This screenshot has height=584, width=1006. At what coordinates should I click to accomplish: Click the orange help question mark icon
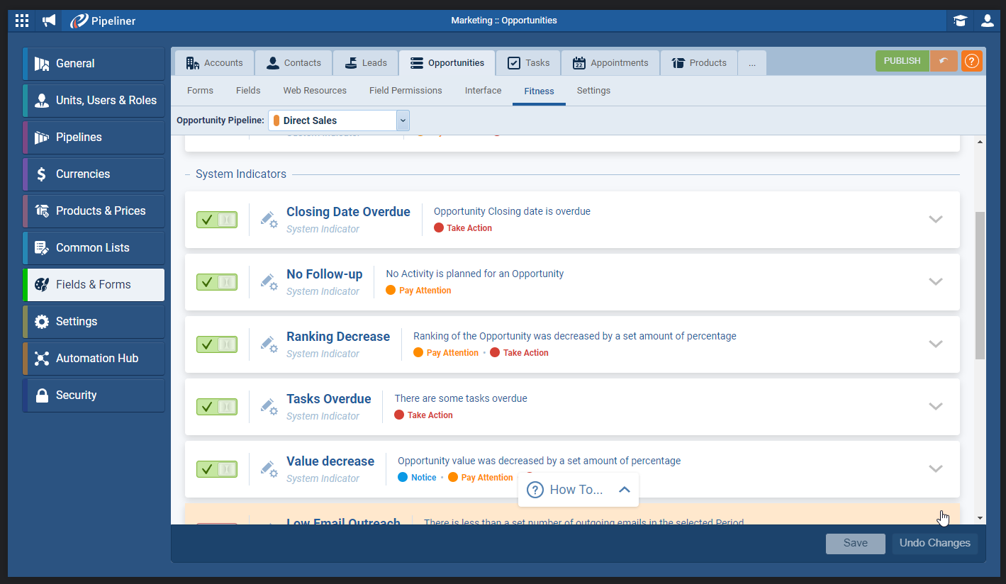coord(971,61)
